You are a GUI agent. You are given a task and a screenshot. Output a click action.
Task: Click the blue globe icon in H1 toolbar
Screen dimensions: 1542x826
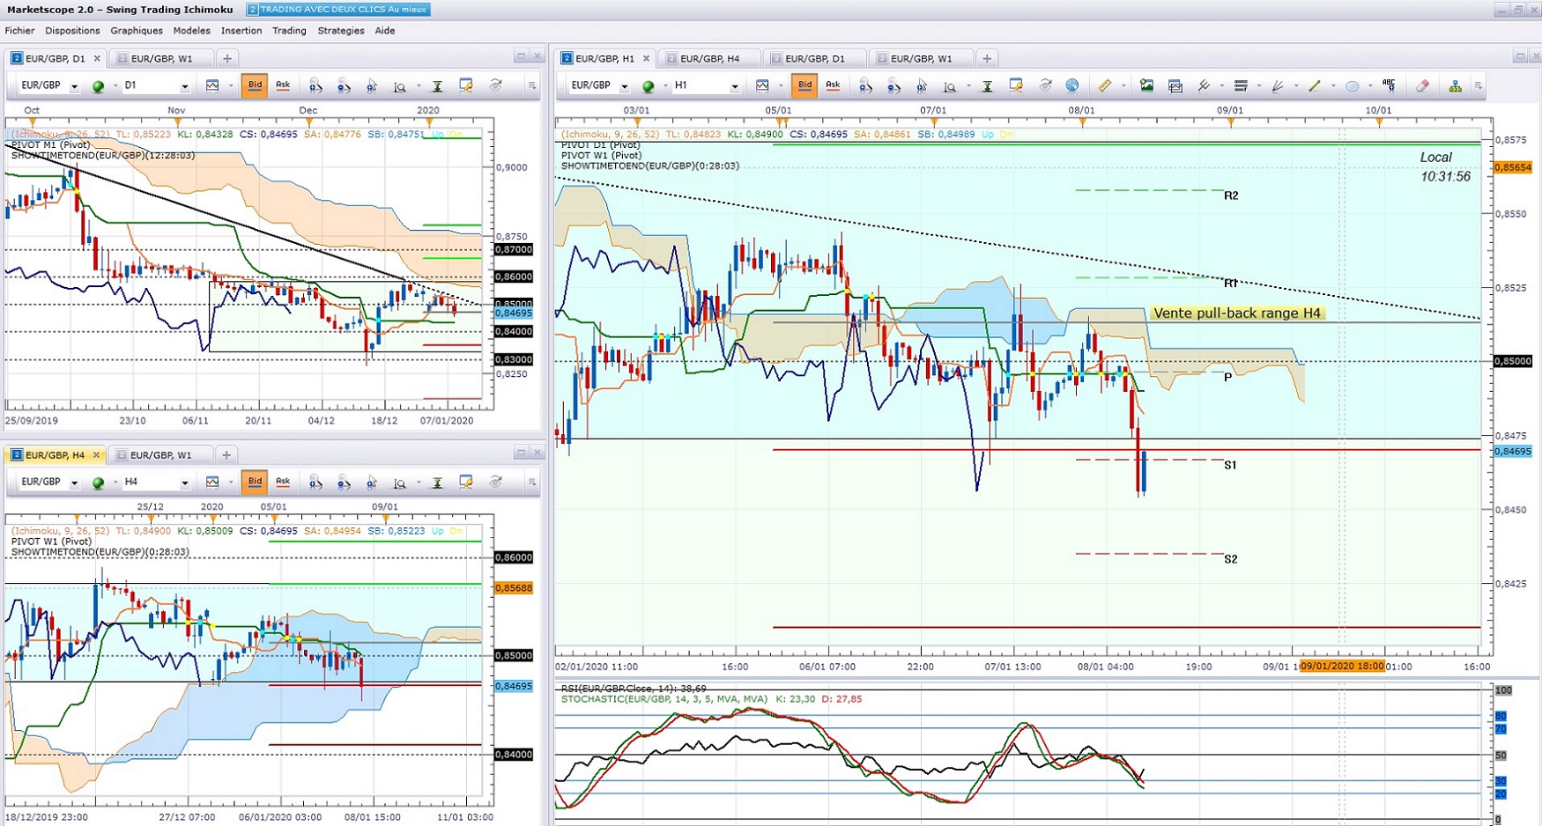(x=1072, y=85)
